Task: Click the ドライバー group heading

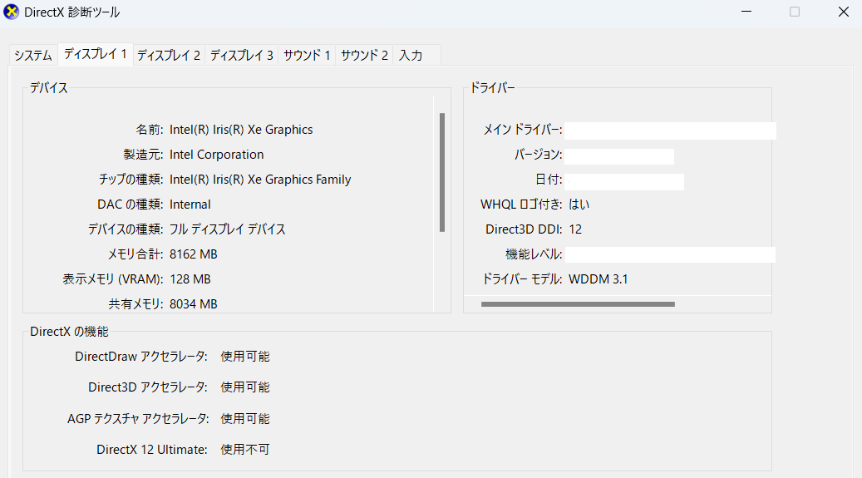Action: [x=492, y=88]
